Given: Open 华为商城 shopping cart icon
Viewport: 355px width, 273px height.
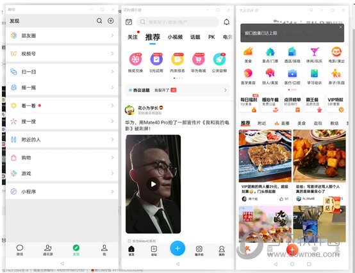Looking at the screenshot, I should tap(199, 60).
